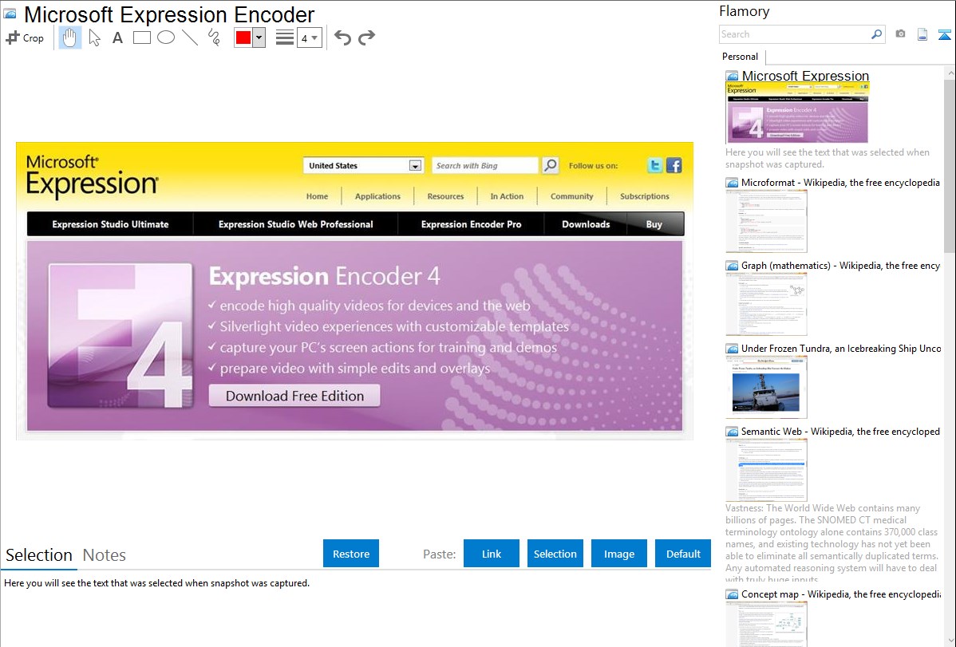Screen dimensions: 956x647
Task: Select the freehand scribble tool
Action: coord(213,37)
